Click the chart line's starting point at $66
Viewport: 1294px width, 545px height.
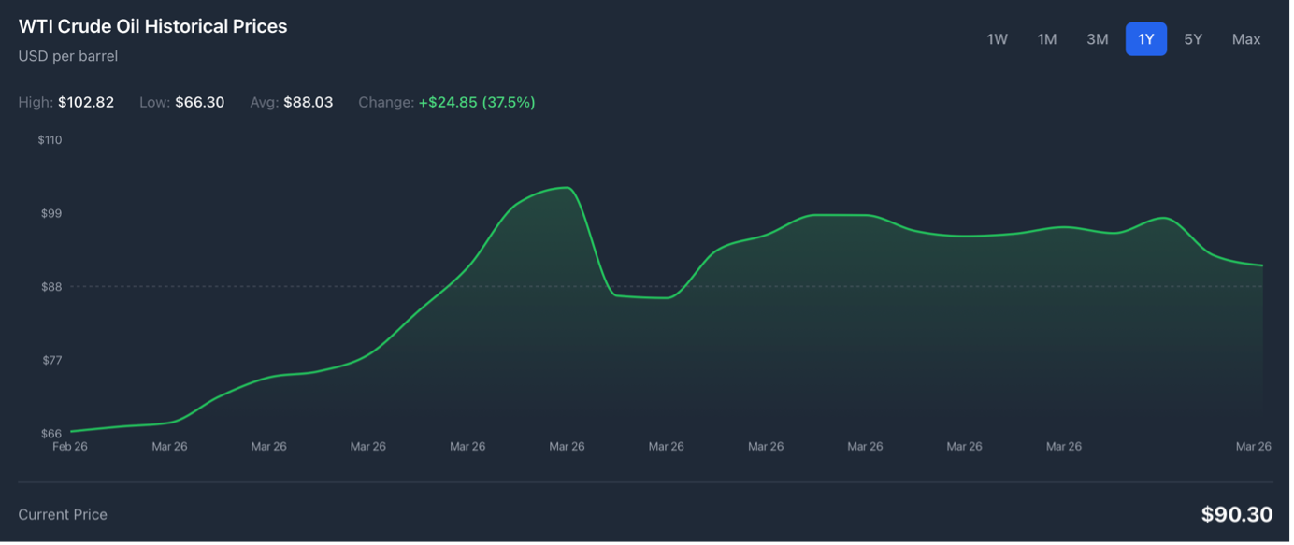[72, 431]
